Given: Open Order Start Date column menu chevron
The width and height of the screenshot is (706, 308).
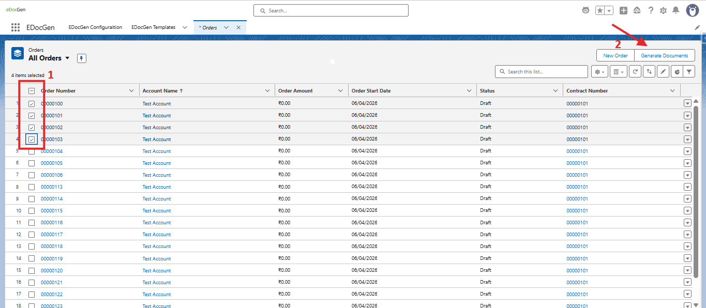Looking at the screenshot, I should [x=470, y=91].
